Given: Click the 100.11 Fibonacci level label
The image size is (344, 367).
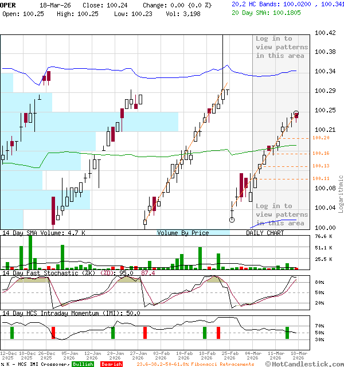Looking at the screenshot, I should [x=321, y=179].
